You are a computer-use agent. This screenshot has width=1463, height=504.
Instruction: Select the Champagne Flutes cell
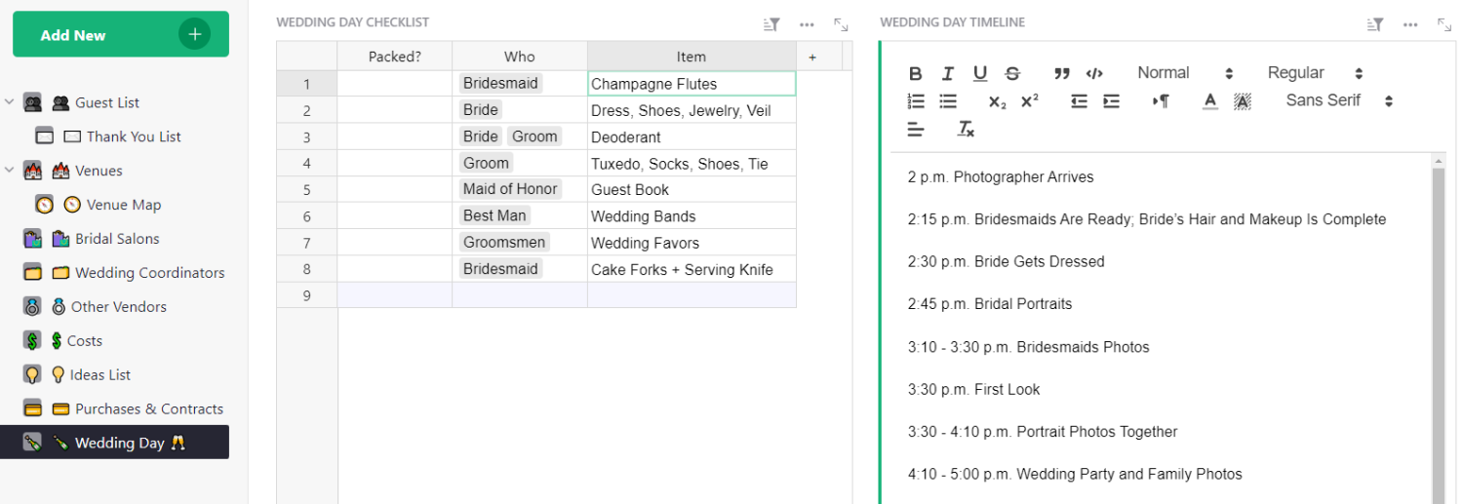692,84
